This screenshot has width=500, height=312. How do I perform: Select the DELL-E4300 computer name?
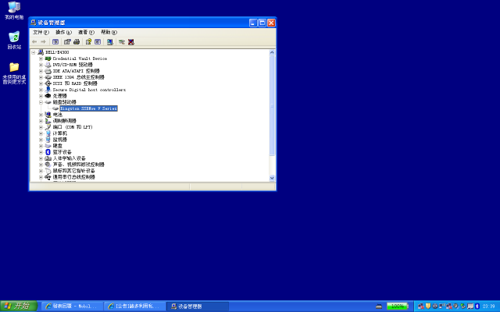pos(57,52)
